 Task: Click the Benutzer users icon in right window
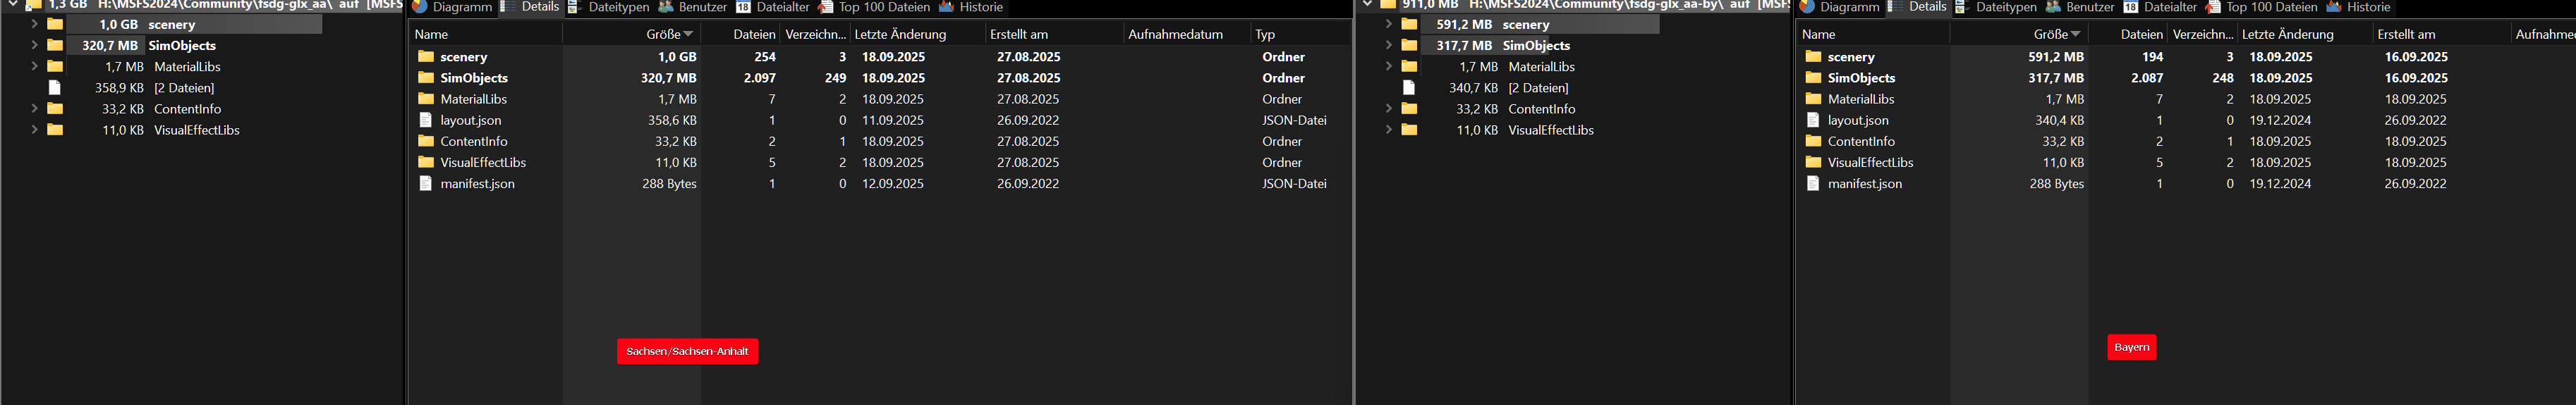click(2053, 7)
